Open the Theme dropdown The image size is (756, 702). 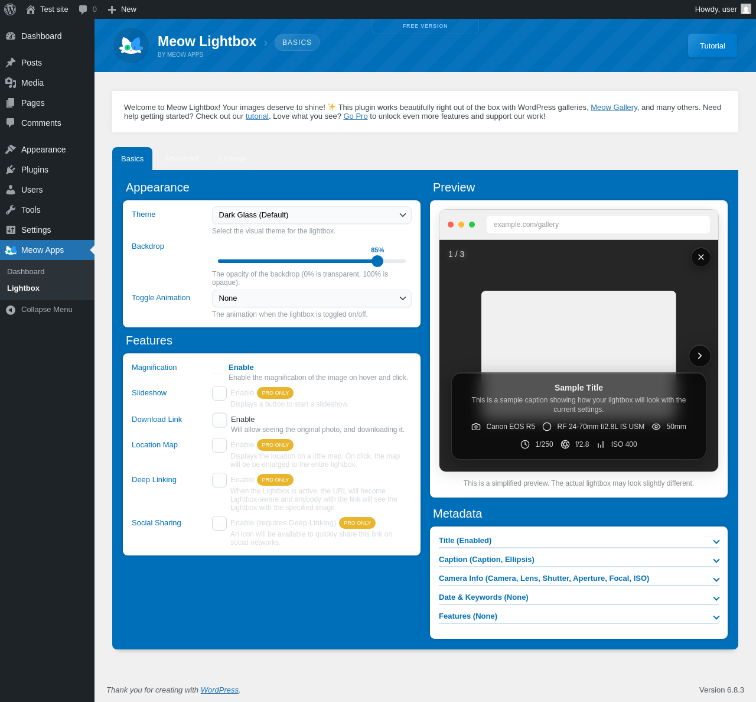(312, 215)
